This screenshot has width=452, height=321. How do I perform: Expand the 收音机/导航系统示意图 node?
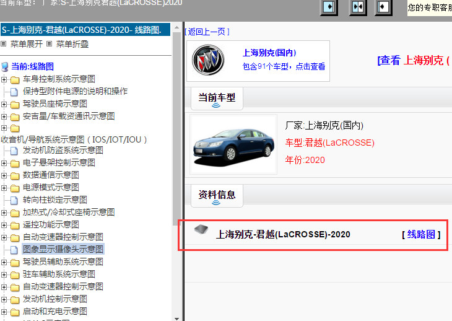point(4,128)
